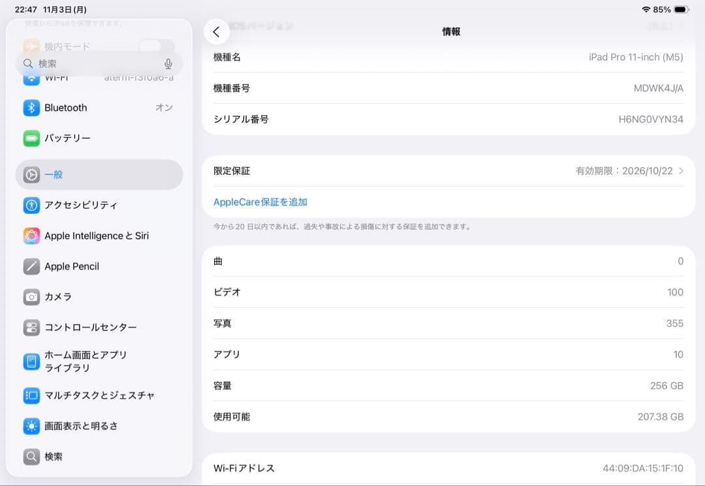Tap the back chevron on the 情報 page
705x486 pixels.
(216, 31)
